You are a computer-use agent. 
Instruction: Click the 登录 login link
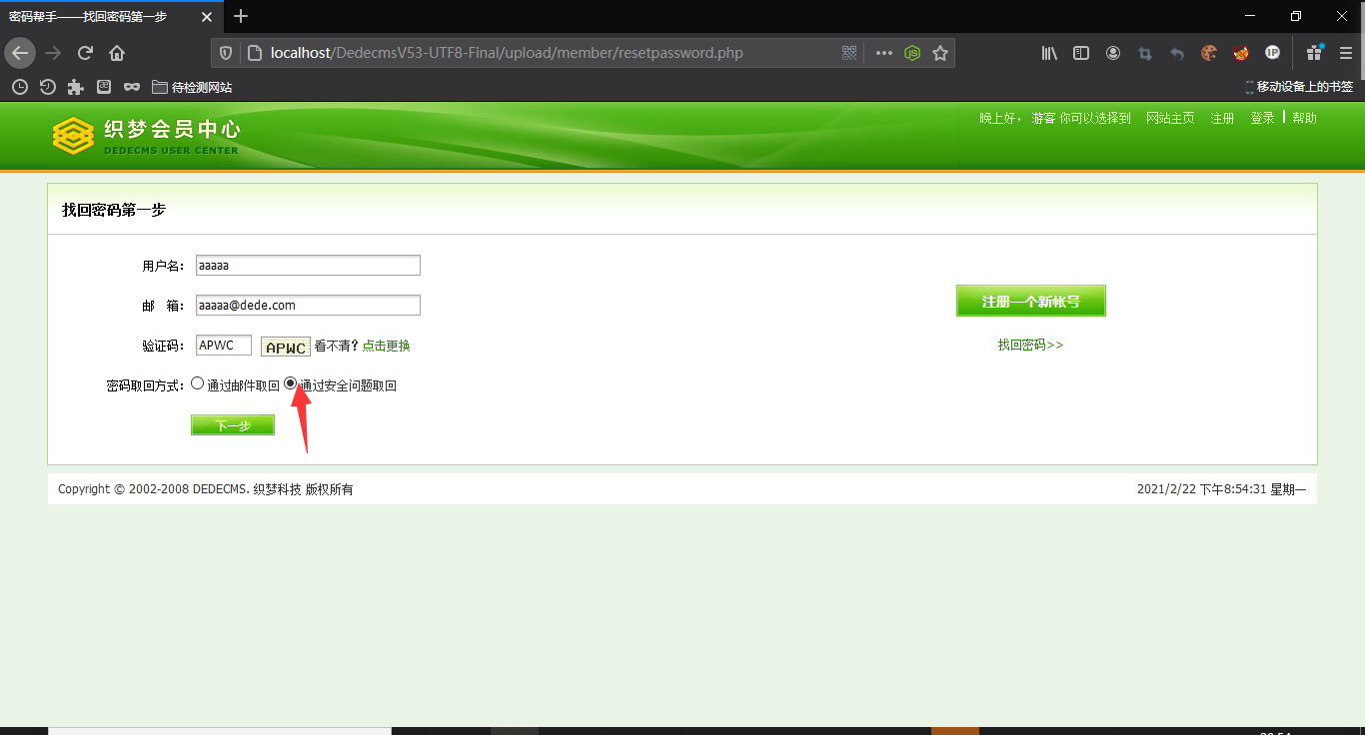coord(1262,118)
